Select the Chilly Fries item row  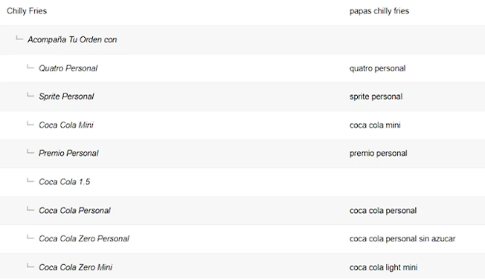click(x=242, y=11)
